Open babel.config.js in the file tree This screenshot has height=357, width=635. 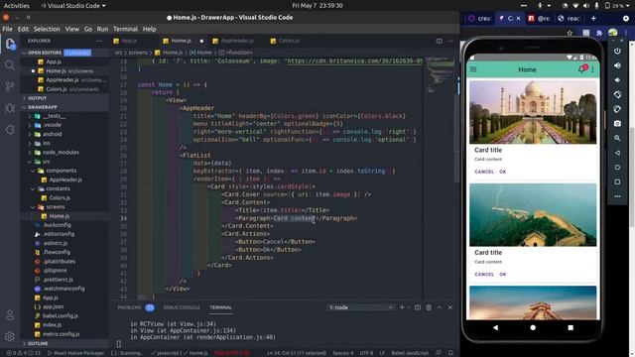coord(61,315)
